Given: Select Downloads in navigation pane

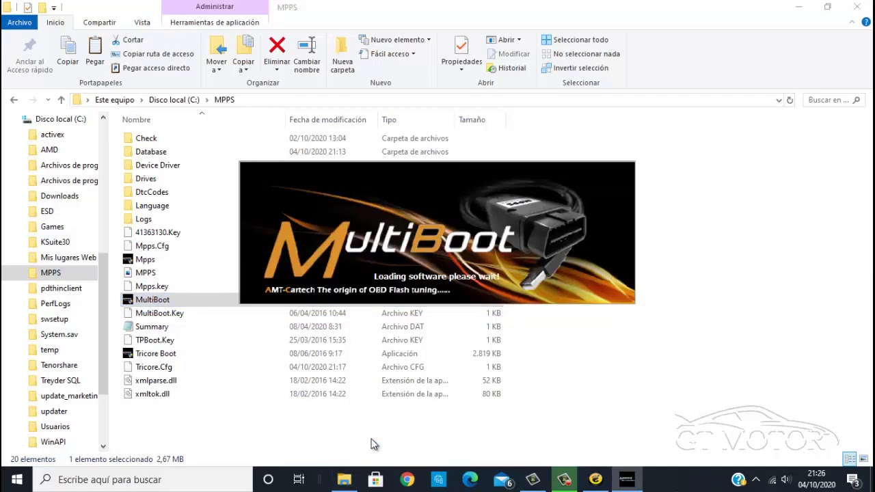Looking at the screenshot, I should coord(59,196).
